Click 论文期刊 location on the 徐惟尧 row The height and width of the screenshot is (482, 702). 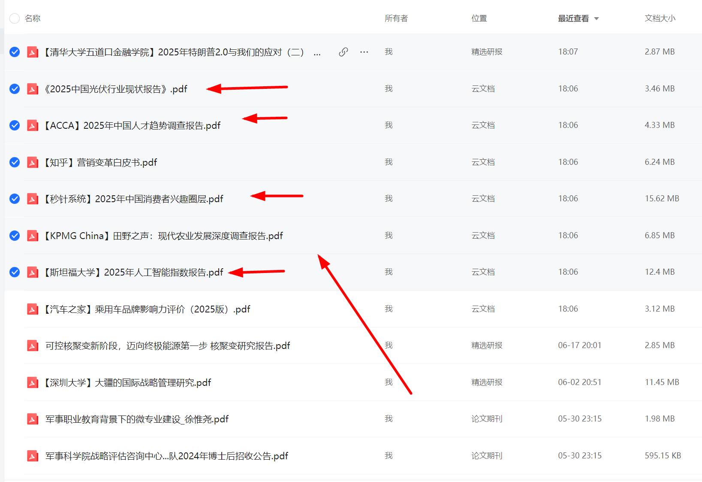click(487, 418)
